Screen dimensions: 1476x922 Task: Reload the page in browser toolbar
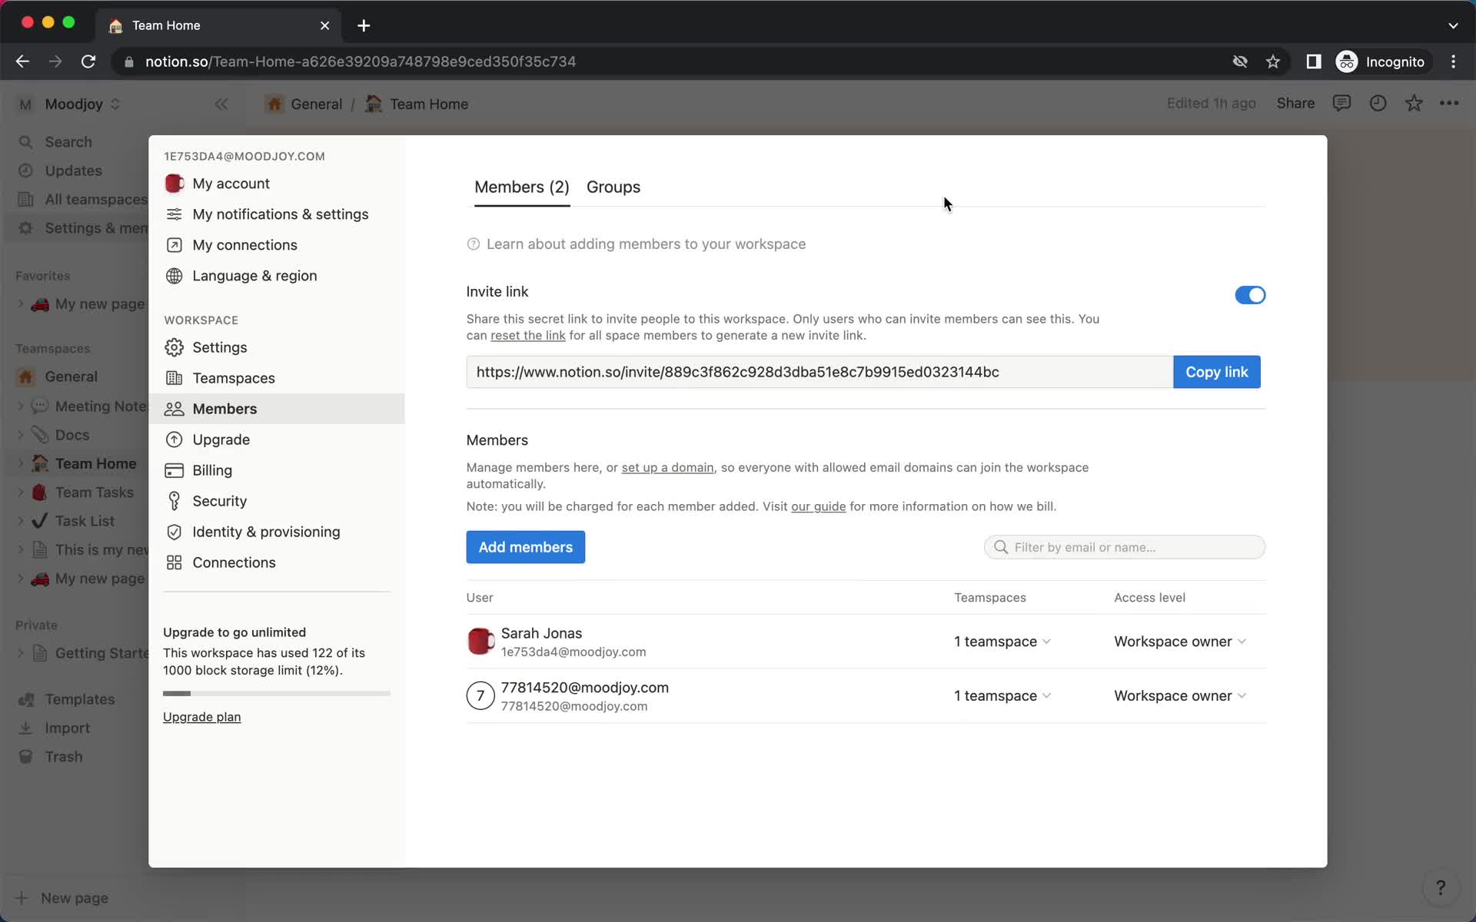pyautogui.click(x=88, y=61)
